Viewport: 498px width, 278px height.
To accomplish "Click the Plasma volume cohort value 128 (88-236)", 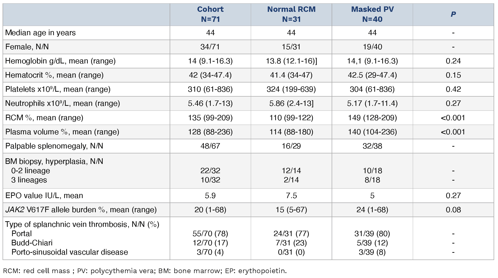I will click(210, 132).
